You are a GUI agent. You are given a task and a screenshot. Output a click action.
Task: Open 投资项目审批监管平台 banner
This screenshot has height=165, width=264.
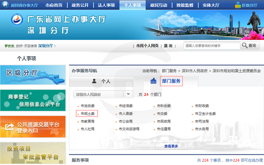(33, 153)
